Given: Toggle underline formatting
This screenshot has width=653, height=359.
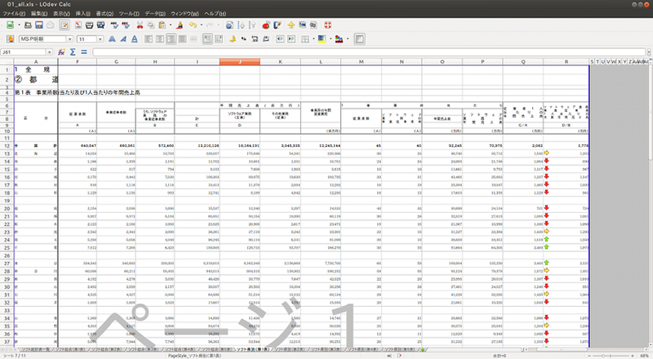Looking at the screenshot, I should point(135,38).
